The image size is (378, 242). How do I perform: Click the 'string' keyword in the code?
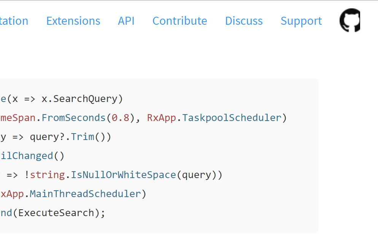[48, 175]
